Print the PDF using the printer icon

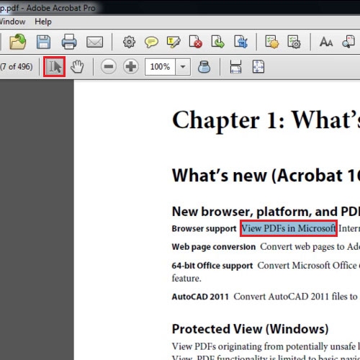tap(69, 42)
